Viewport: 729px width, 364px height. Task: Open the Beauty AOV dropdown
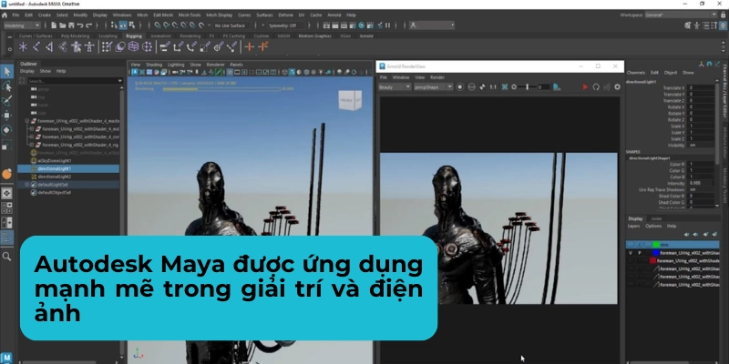[395, 86]
